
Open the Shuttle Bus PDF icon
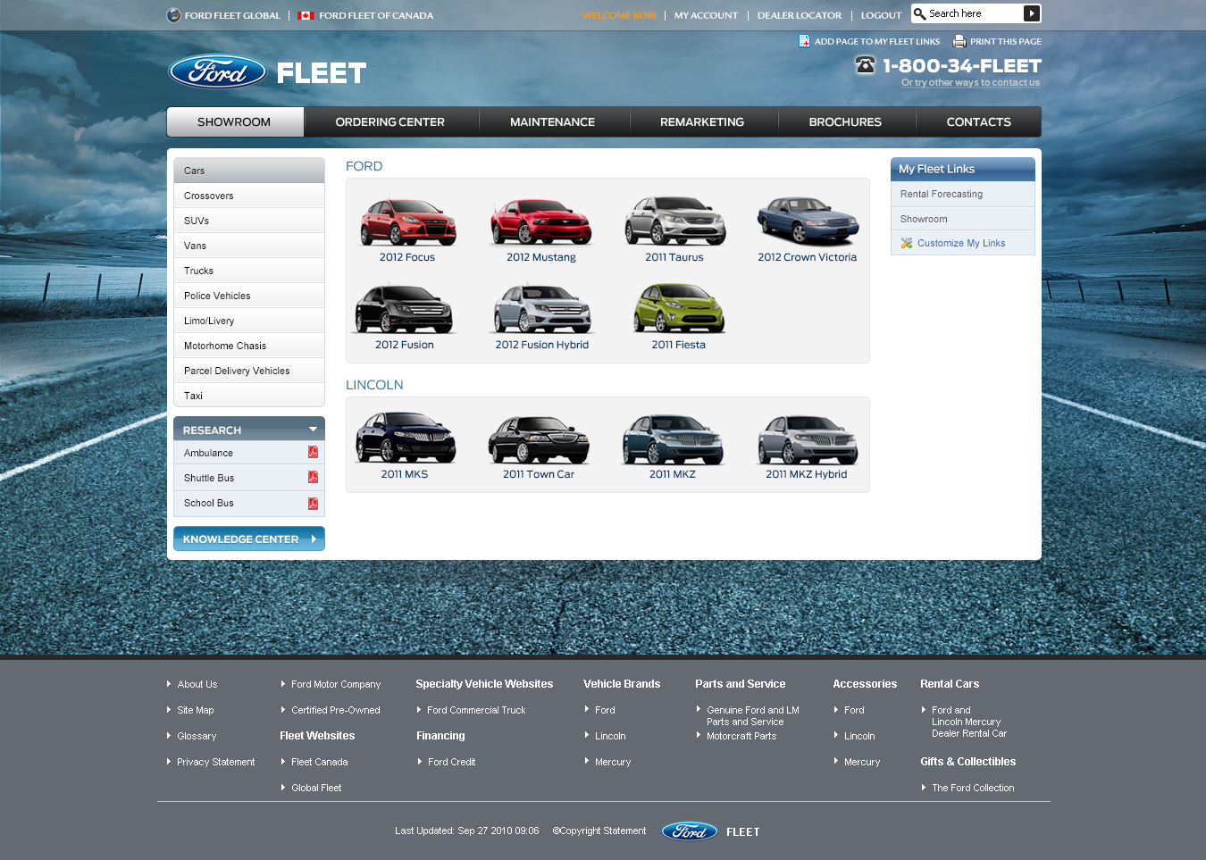tap(313, 478)
